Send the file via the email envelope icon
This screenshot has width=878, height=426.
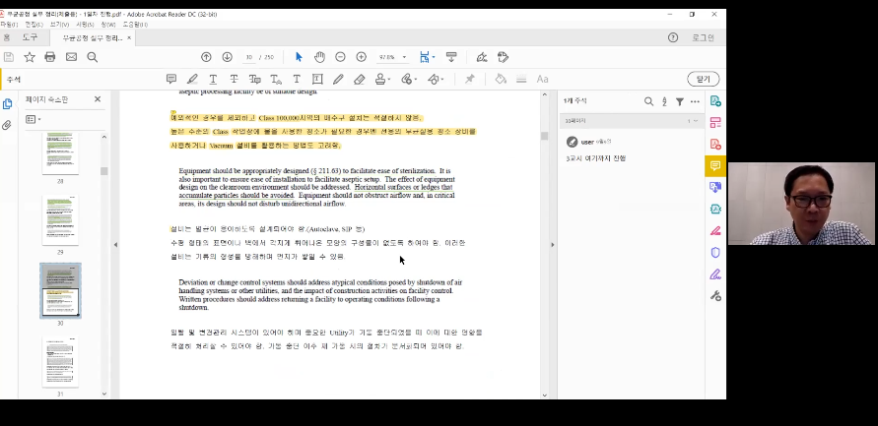[71, 57]
